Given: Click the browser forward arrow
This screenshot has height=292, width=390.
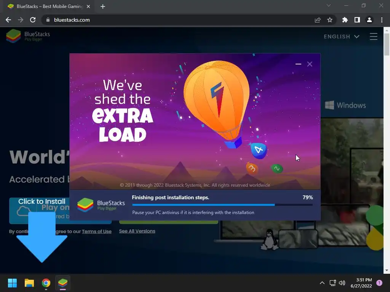Looking at the screenshot, I should pos(21,20).
